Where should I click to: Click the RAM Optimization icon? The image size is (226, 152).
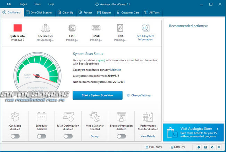click(68, 116)
